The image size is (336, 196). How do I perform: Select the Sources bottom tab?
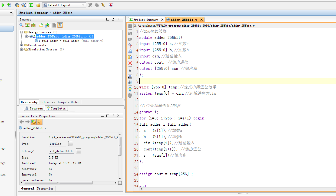click(x=34, y=108)
